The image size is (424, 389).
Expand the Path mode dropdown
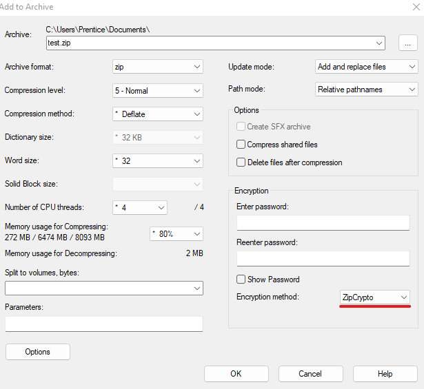pos(366,90)
